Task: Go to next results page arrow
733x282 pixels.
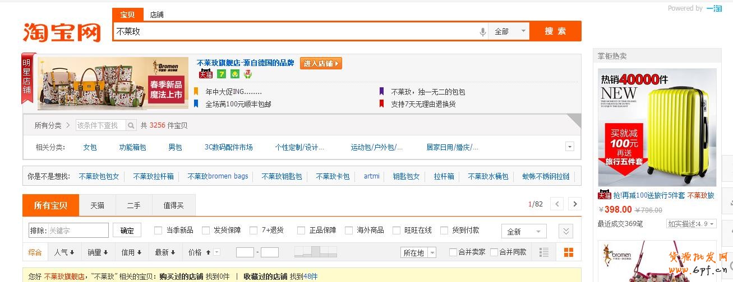Action: (574, 204)
